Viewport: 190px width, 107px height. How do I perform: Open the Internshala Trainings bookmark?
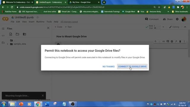(110, 12)
